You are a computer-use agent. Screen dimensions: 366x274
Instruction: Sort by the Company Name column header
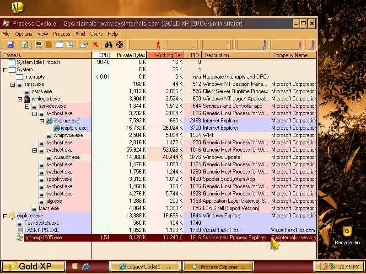tap(293, 55)
